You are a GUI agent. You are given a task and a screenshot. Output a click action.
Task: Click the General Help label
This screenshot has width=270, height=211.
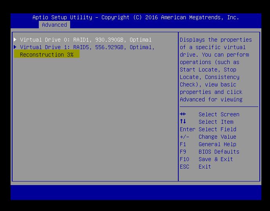point(217,144)
